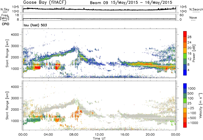Click the 1000 tick on Velocity colorbar
203x140 pixels.
pos(192,88)
